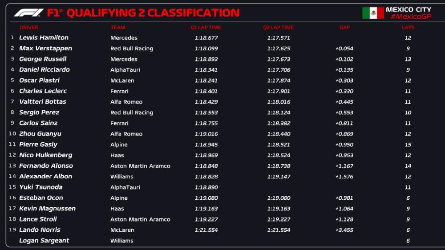The width and height of the screenshot is (445, 250).
Task: Select the DRIVER column header
Action: coord(29,28)
